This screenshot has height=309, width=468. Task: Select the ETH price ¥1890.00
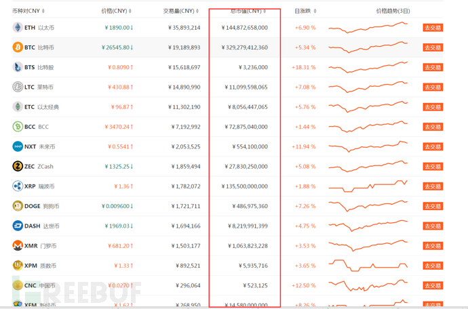point(119,28)
